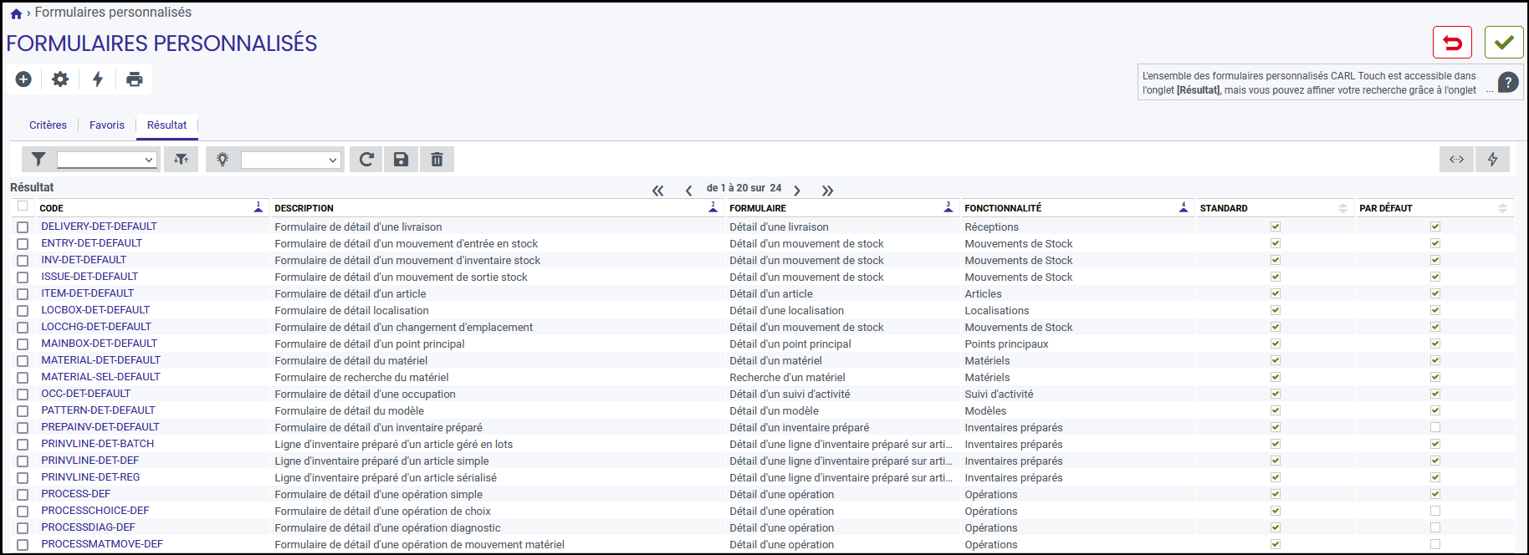The image size is (1529, 555).
Task: Sort by FORMULAIRE column arrow
Action: tap(949, 207)
